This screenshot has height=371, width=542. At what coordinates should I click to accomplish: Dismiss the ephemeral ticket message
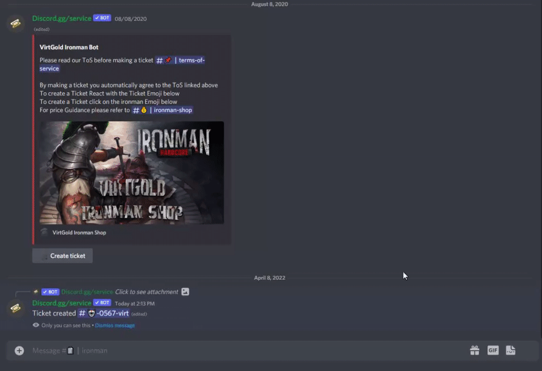click(115, 325)
